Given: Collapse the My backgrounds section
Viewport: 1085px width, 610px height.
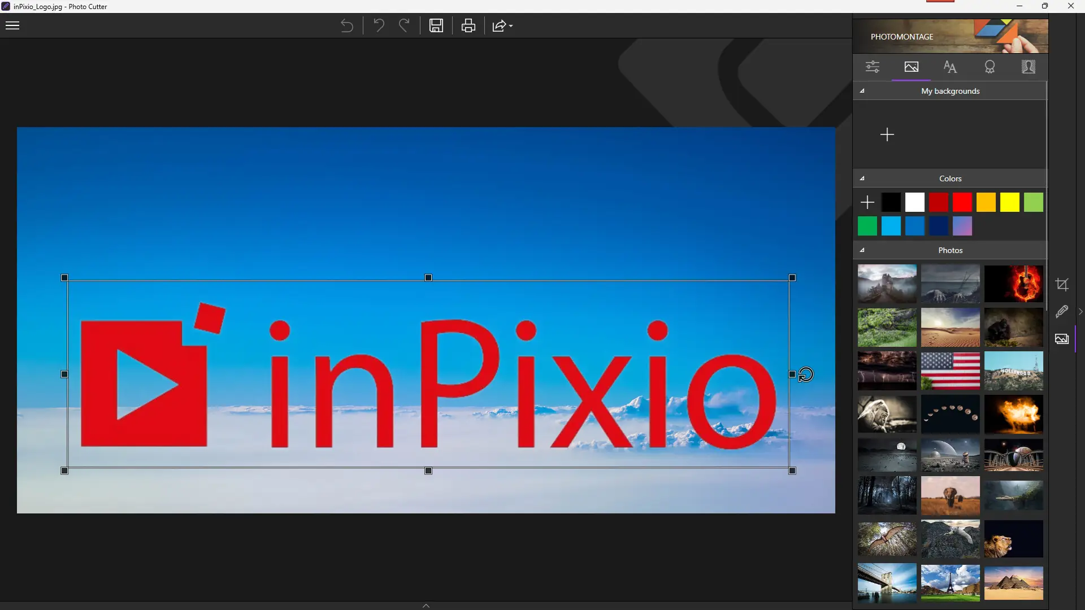Looking at the screenshot, I should (862, 91).
